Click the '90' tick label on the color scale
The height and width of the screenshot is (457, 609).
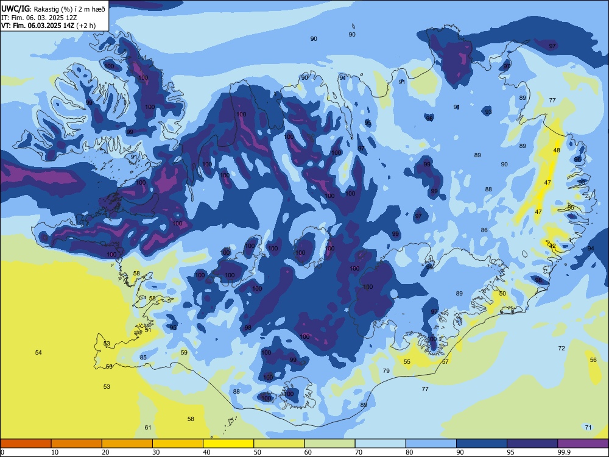point(460,452)
